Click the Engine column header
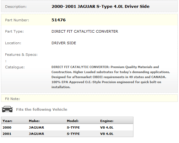 click(107, 121)
